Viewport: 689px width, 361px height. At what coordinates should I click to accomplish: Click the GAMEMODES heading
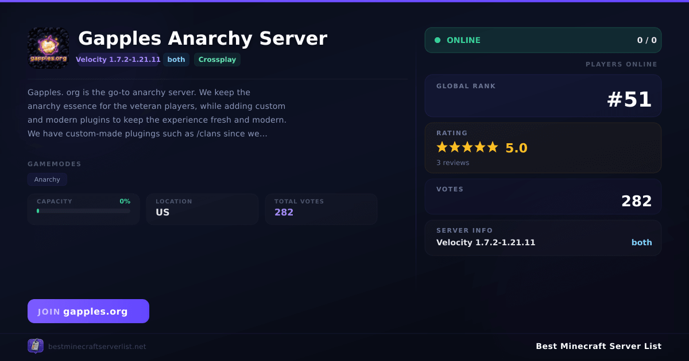55,164
